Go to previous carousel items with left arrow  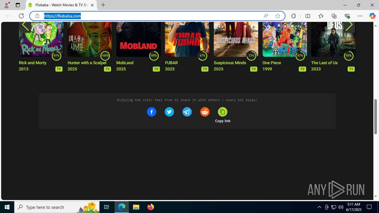pyautogui.click(x=25, y=26)
